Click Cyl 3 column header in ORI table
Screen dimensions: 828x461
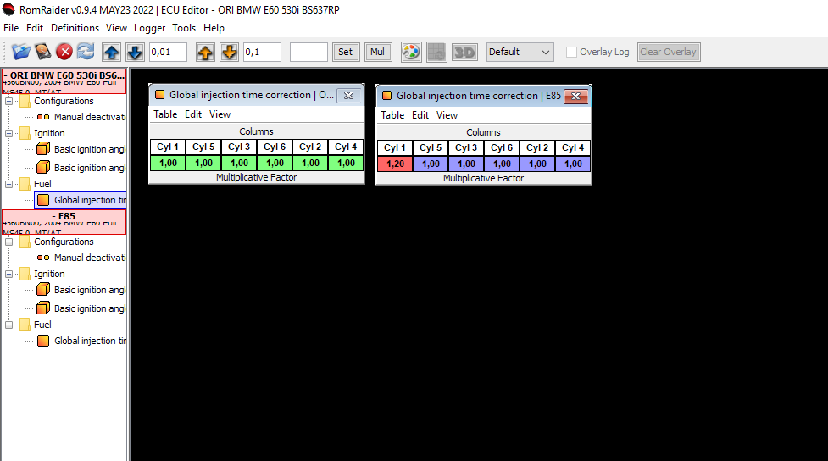239,147
